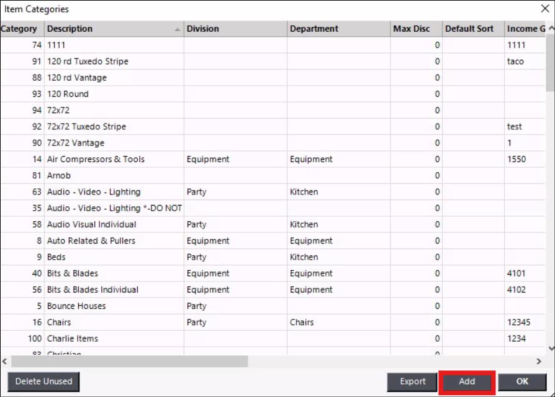
Task: Click Delete Unused button
Action: coord(43,381)
